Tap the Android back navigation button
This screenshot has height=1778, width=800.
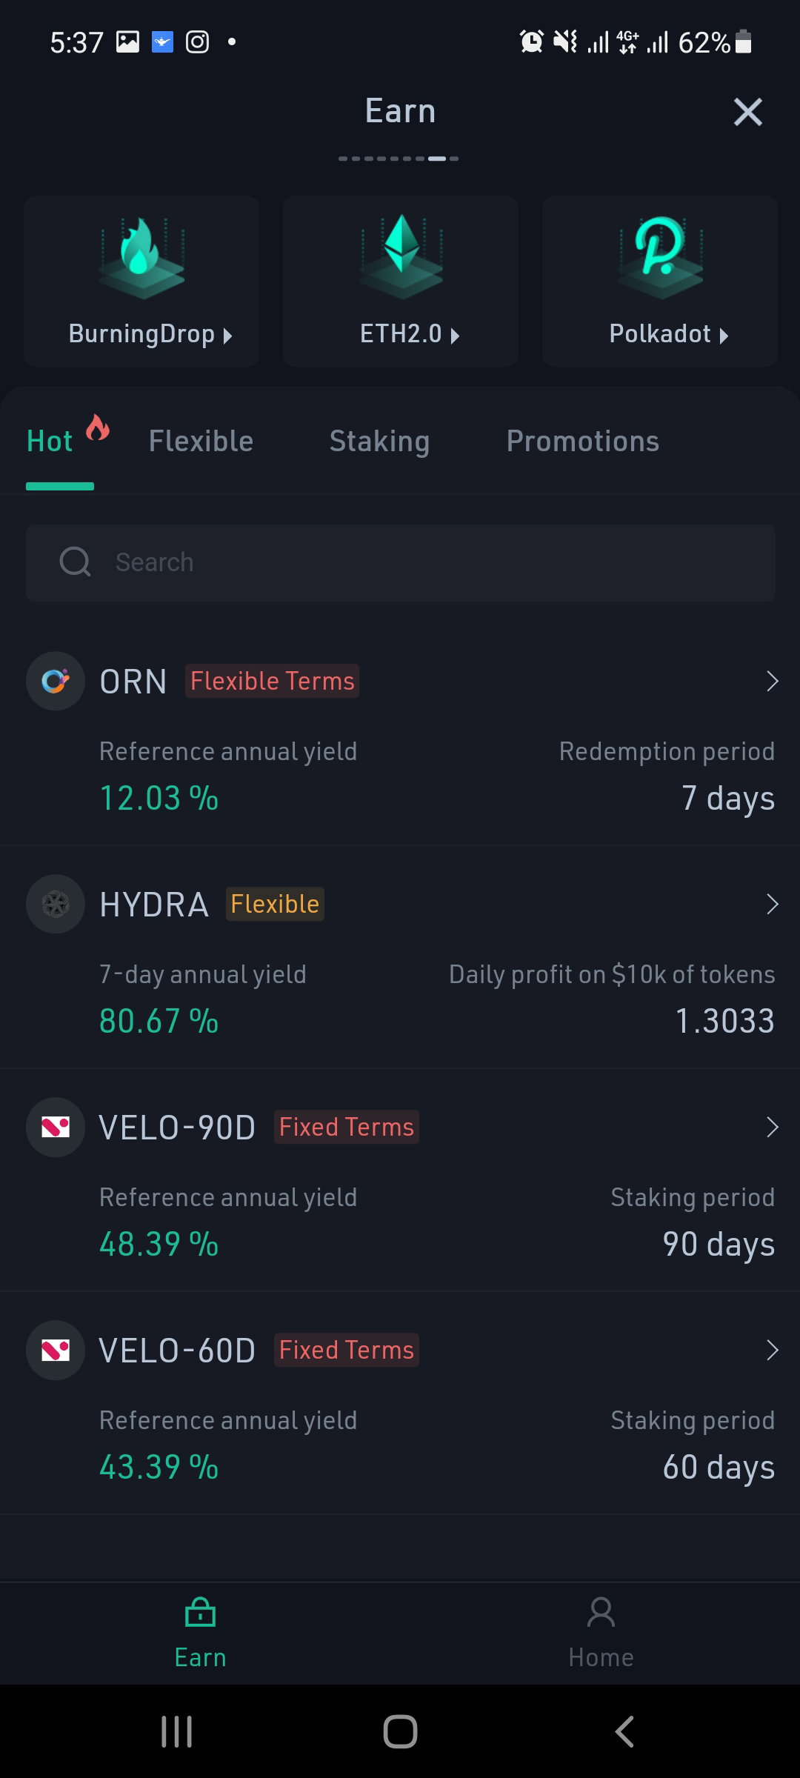click(624, 1731)
